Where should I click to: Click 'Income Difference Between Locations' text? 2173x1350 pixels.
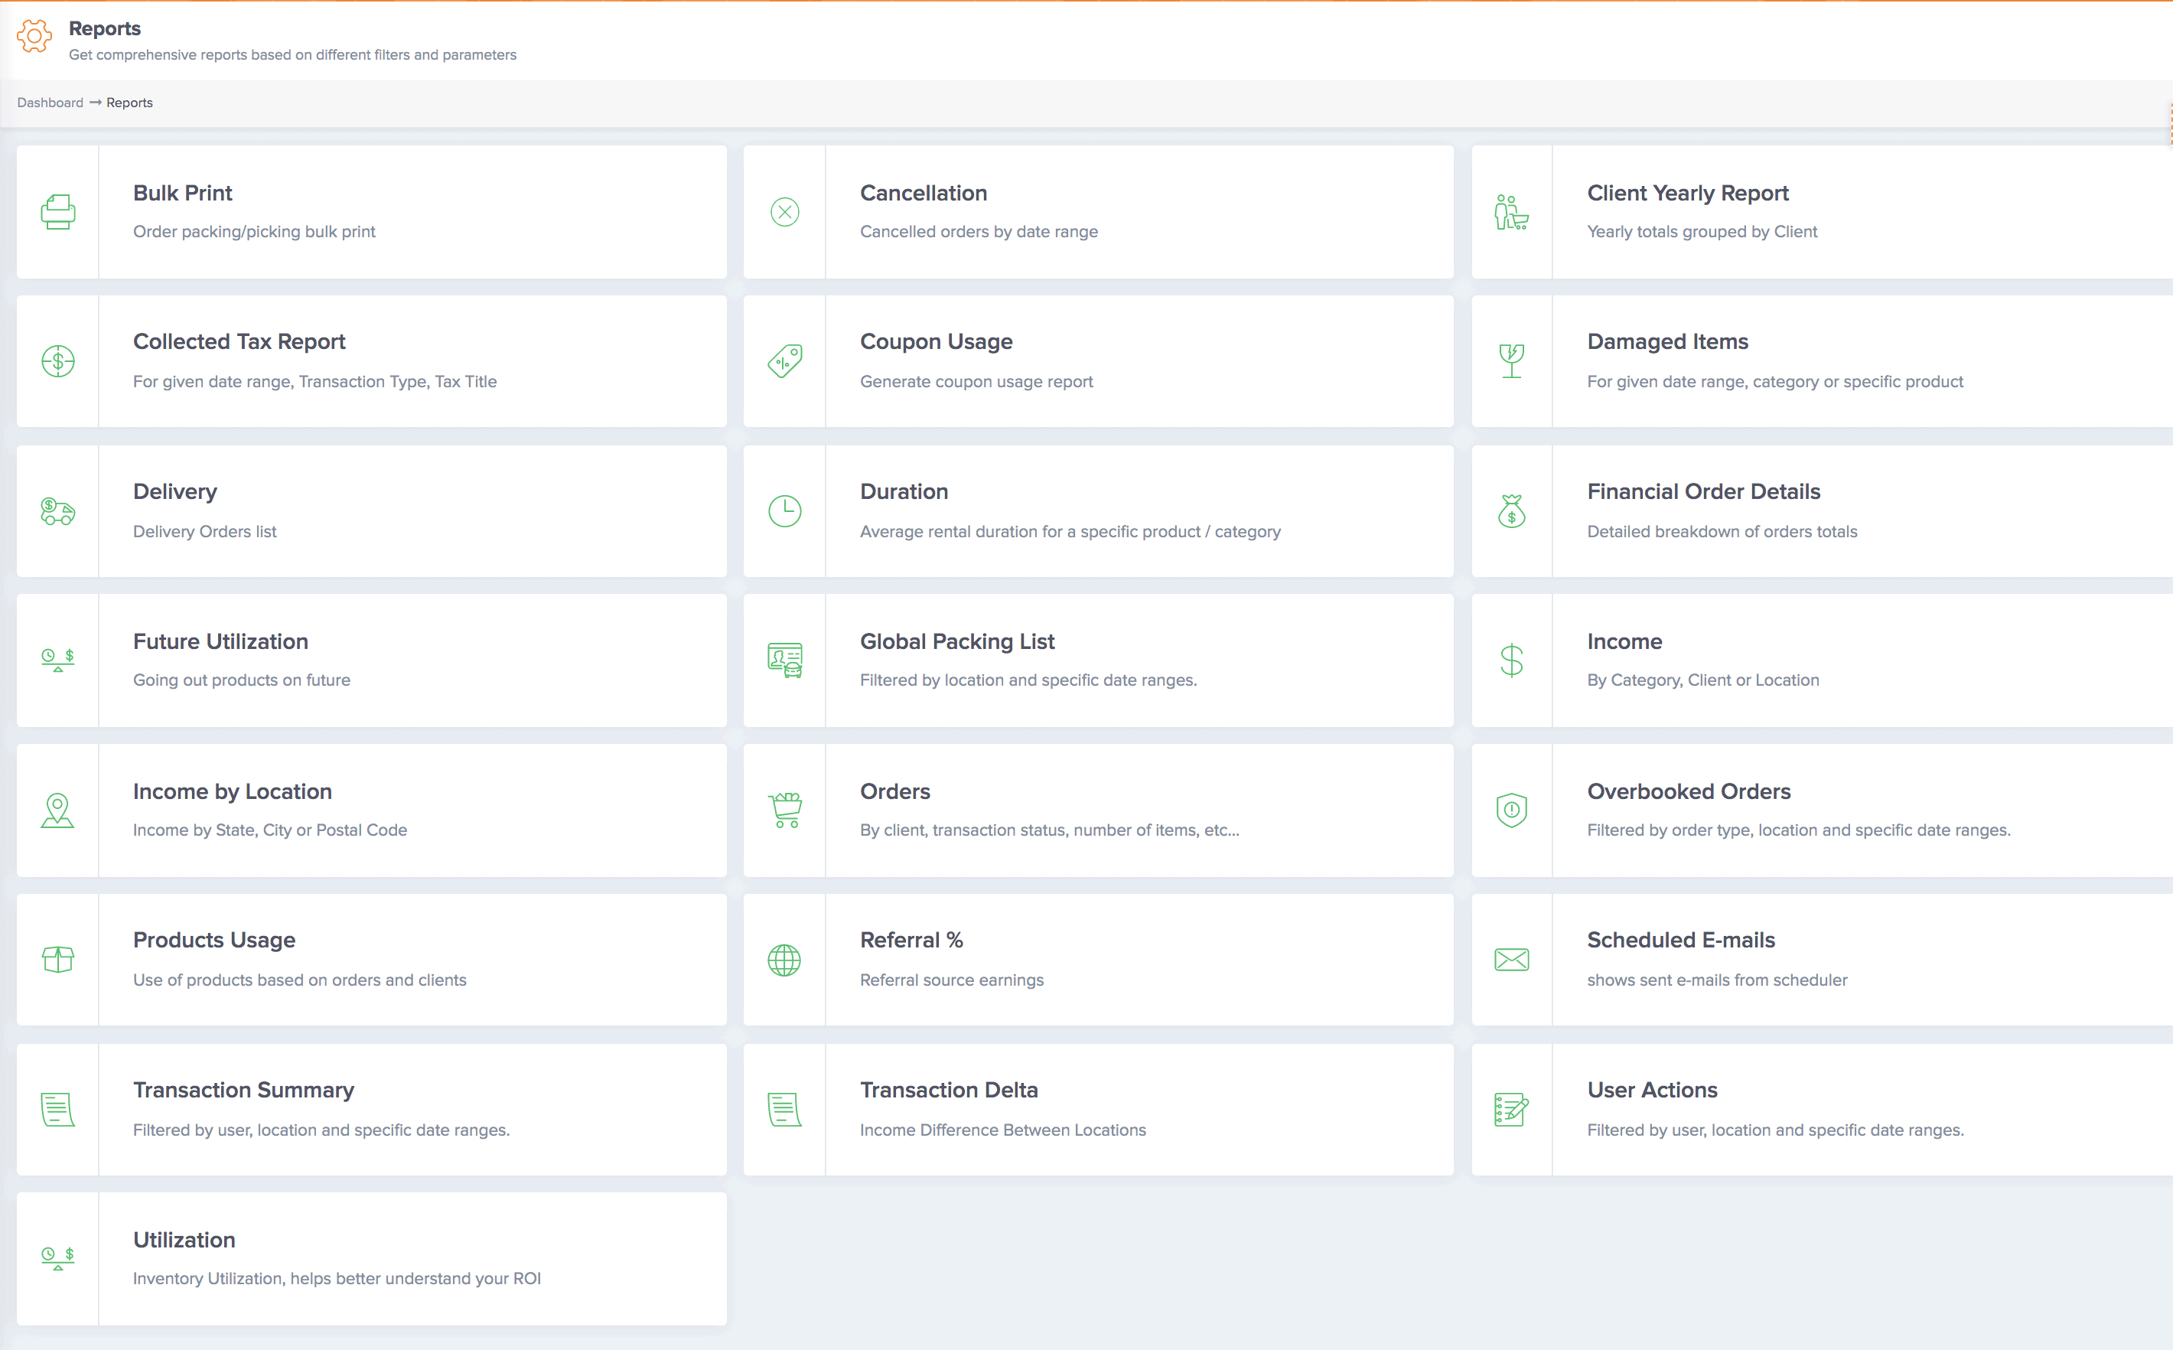tap(1003, 1130)
